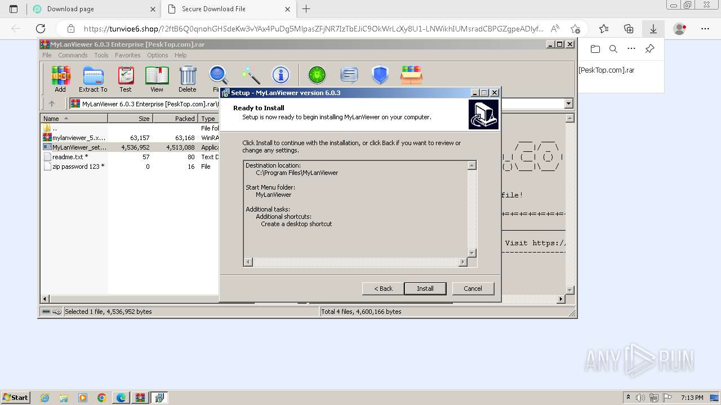
Task: Sort file list by Packed column
Action: (175, 118)
